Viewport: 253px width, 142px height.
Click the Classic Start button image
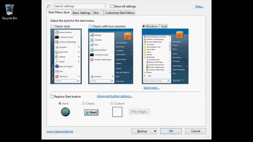(91, 112)
